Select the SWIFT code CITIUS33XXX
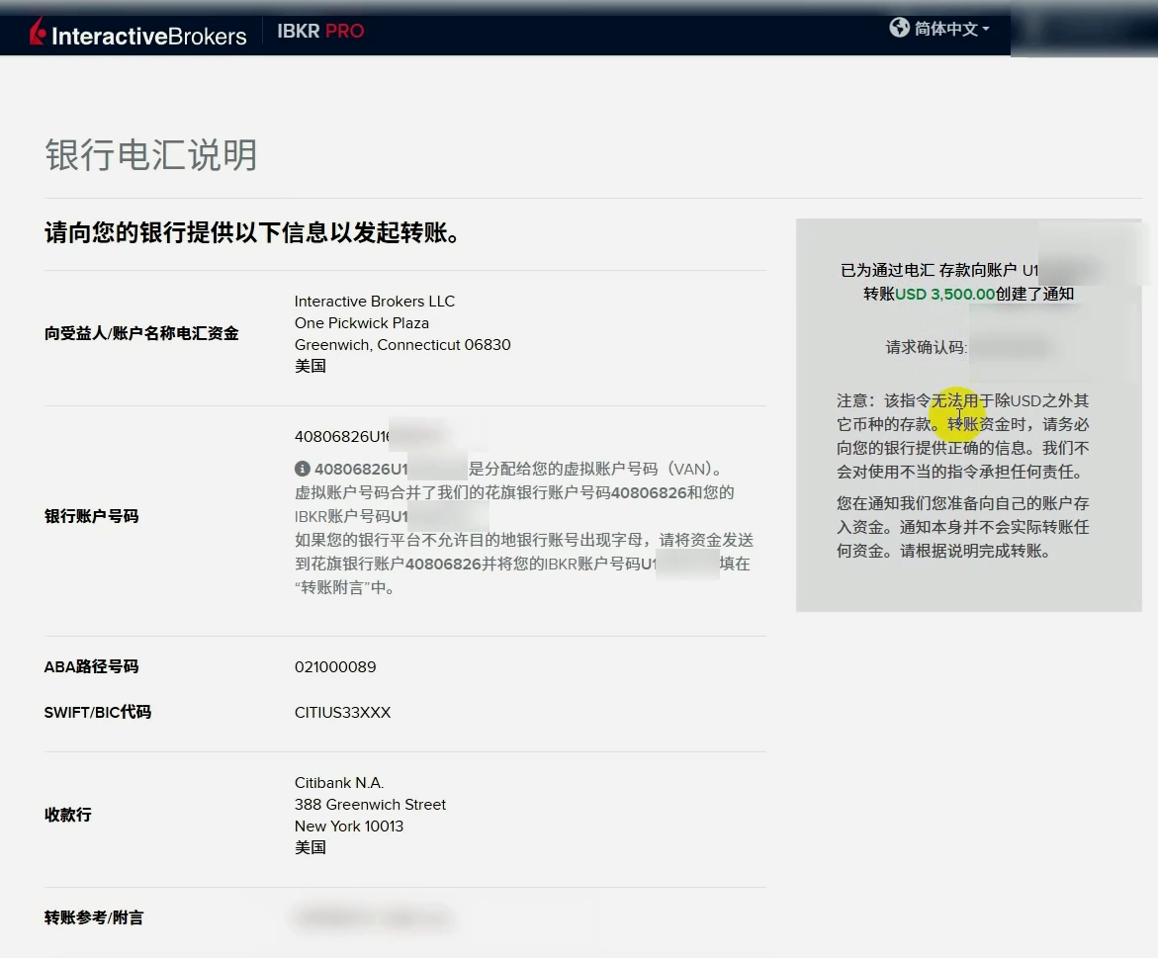 click(343, 713)
